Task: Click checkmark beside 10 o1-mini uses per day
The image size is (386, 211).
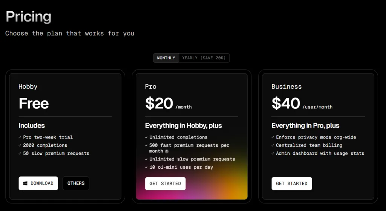Action: (147, 167)
